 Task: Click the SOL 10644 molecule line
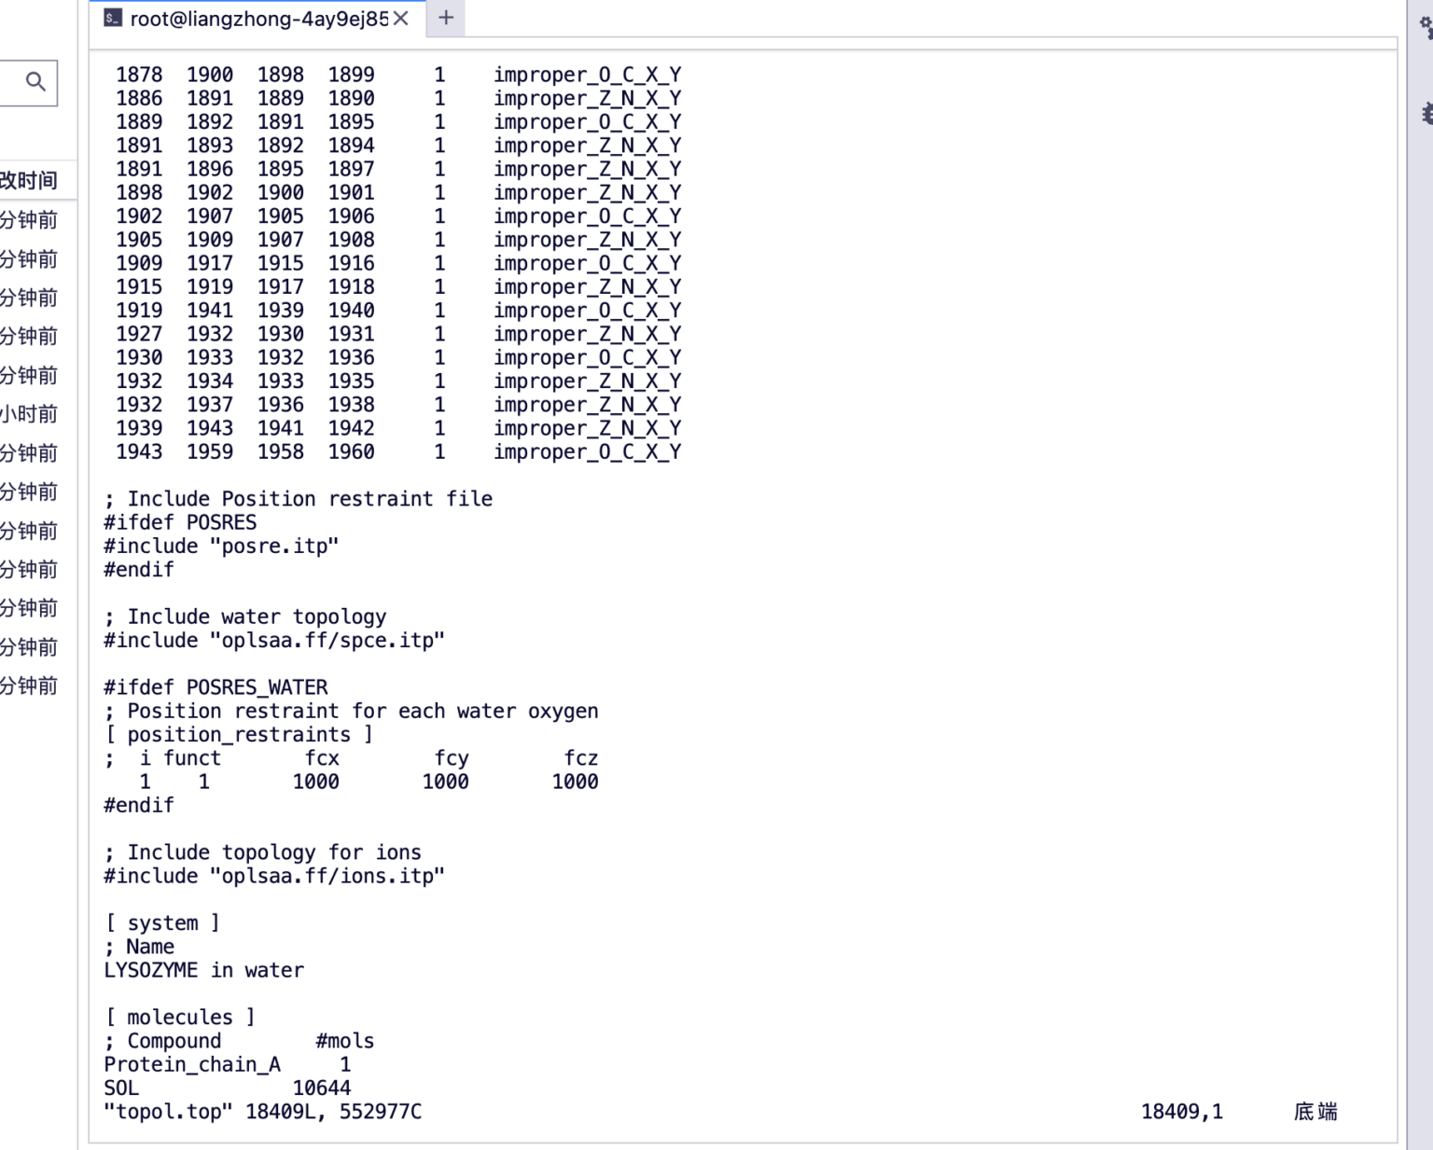coord(227,1088)
